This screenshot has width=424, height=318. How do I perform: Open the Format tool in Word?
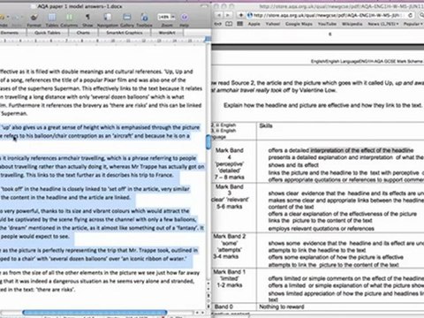coord(34,19)
